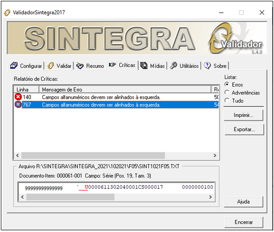Click the Sobre question mark icon
The width and height of the screenshot is (274, 232).
point(207,66)
